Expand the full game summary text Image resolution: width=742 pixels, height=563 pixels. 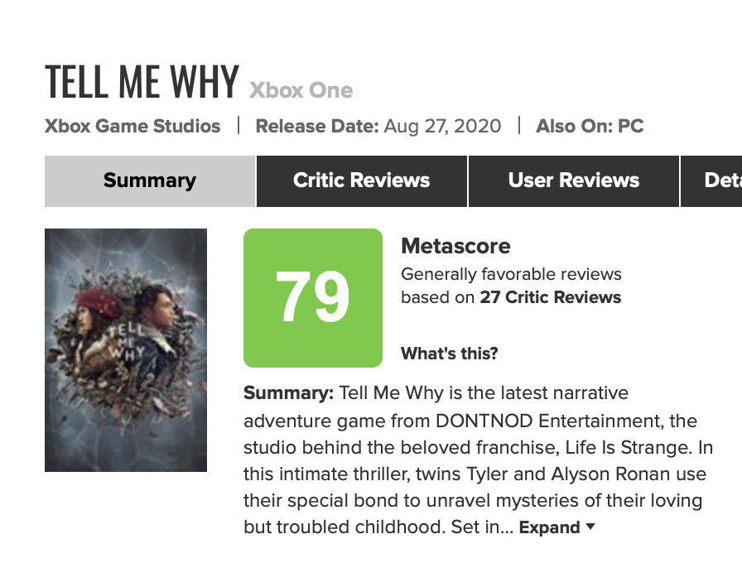(x=549, y=527)
